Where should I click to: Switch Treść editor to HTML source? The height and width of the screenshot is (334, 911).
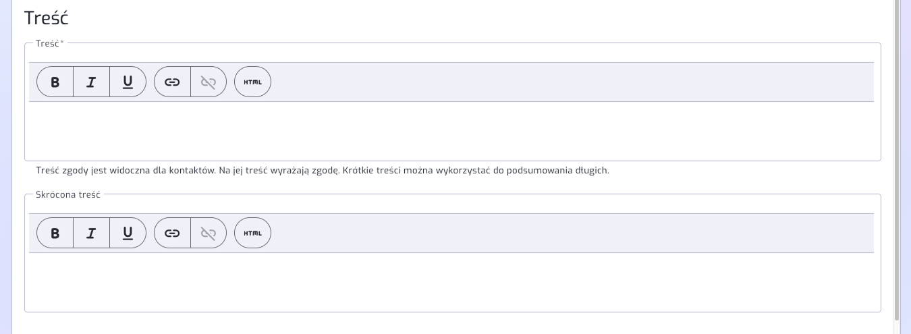(252, 82)
